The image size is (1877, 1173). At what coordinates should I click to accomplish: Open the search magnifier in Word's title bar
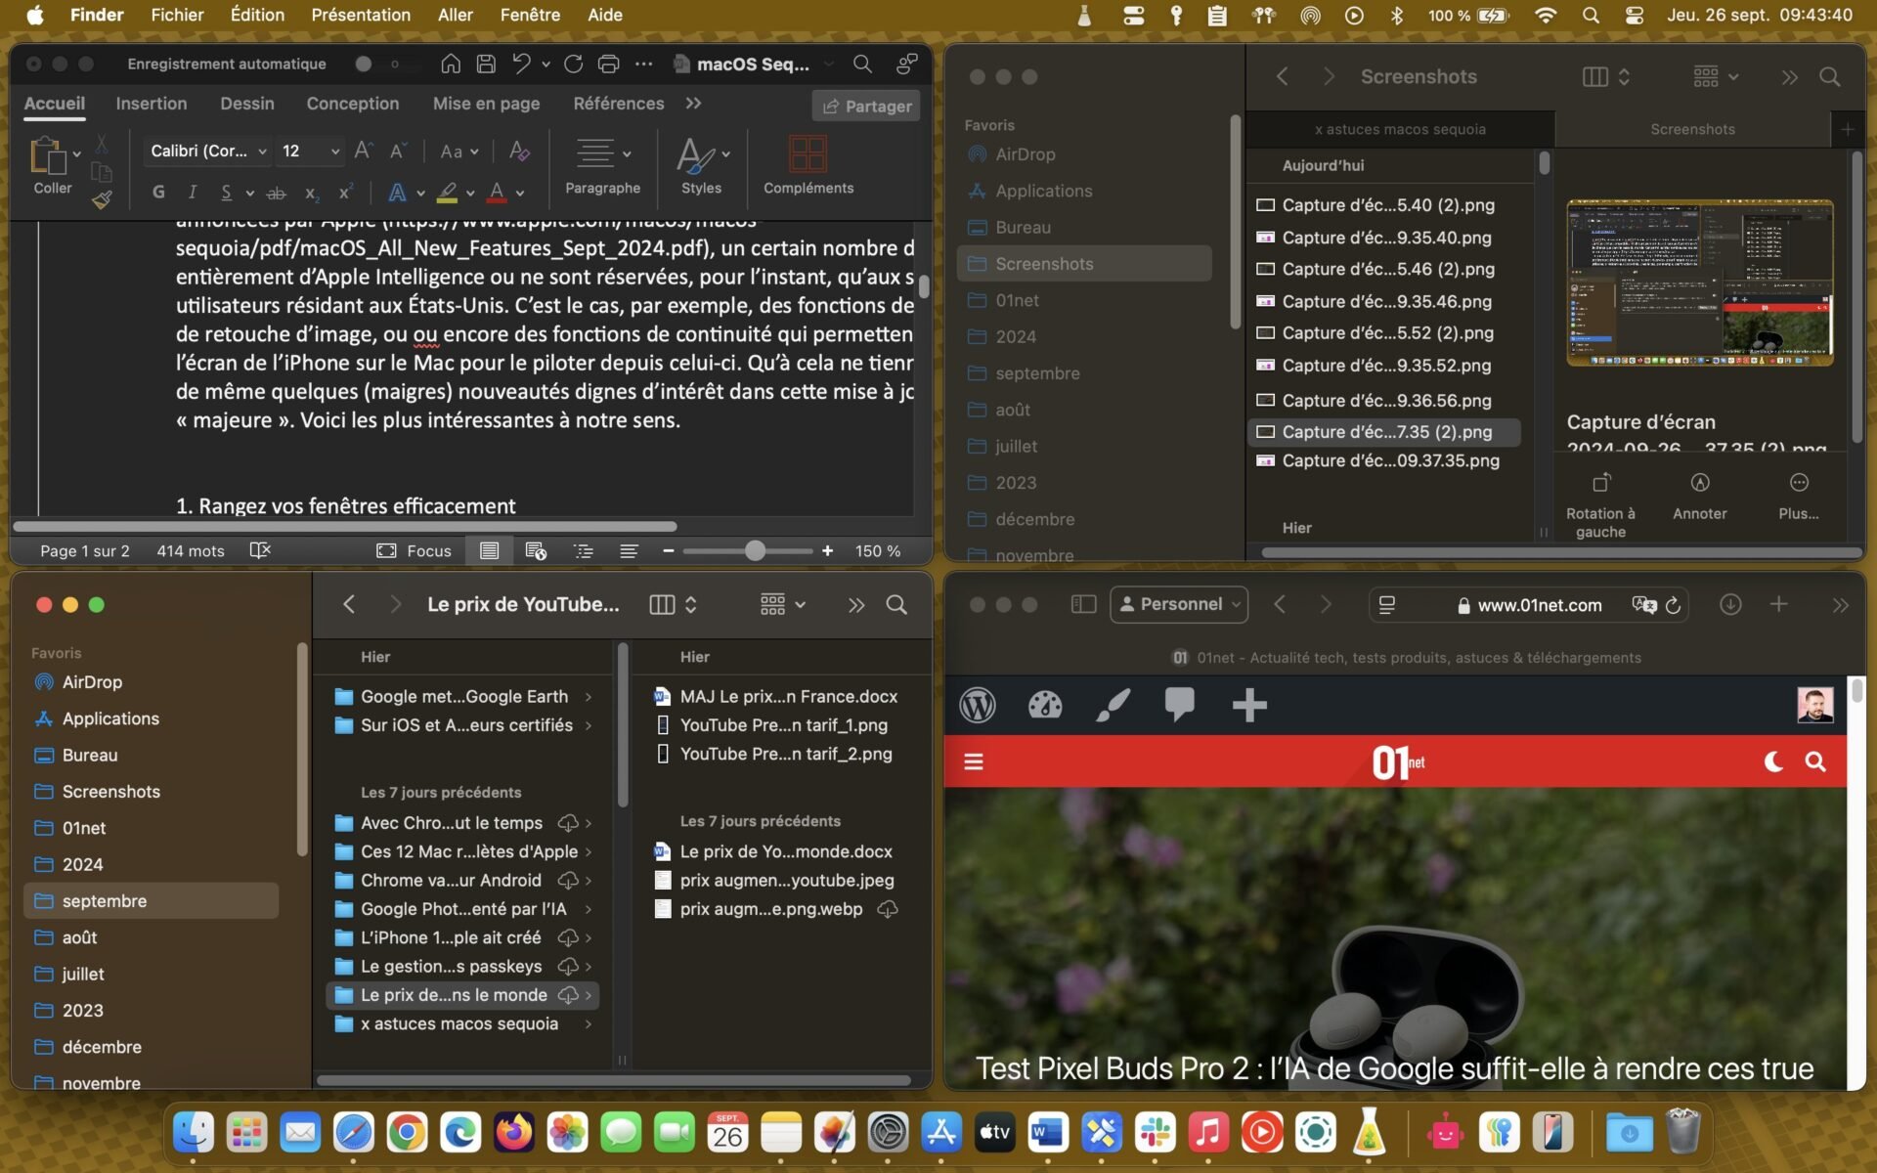coord(862,64)
